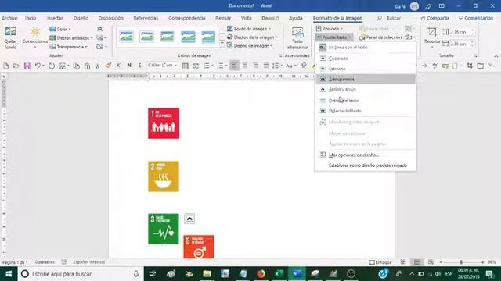Toggle justify paragraph alignment
The width and height of the screenshot is (501, 281).
tap(266, 66)
